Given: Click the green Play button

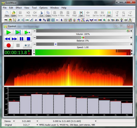Looking at the screenshot, I should point(9,32).
